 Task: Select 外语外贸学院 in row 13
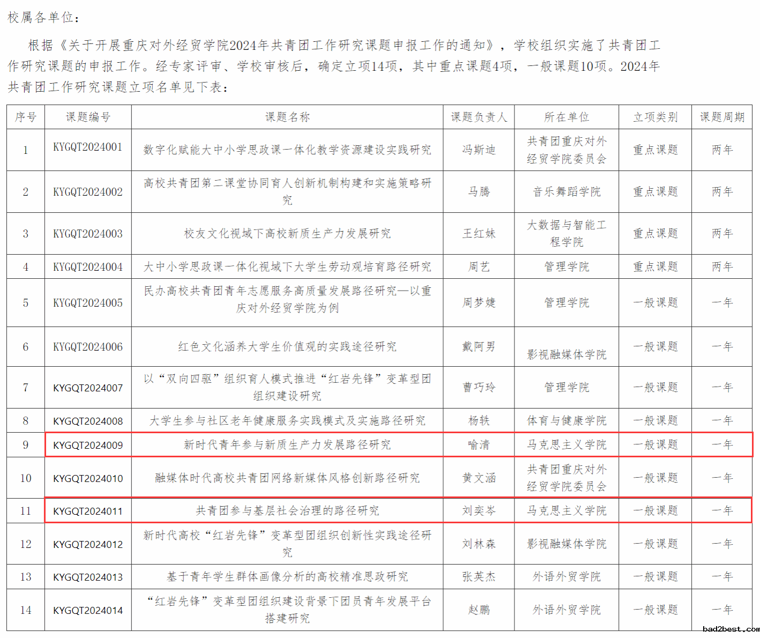(x=567, y=577)
